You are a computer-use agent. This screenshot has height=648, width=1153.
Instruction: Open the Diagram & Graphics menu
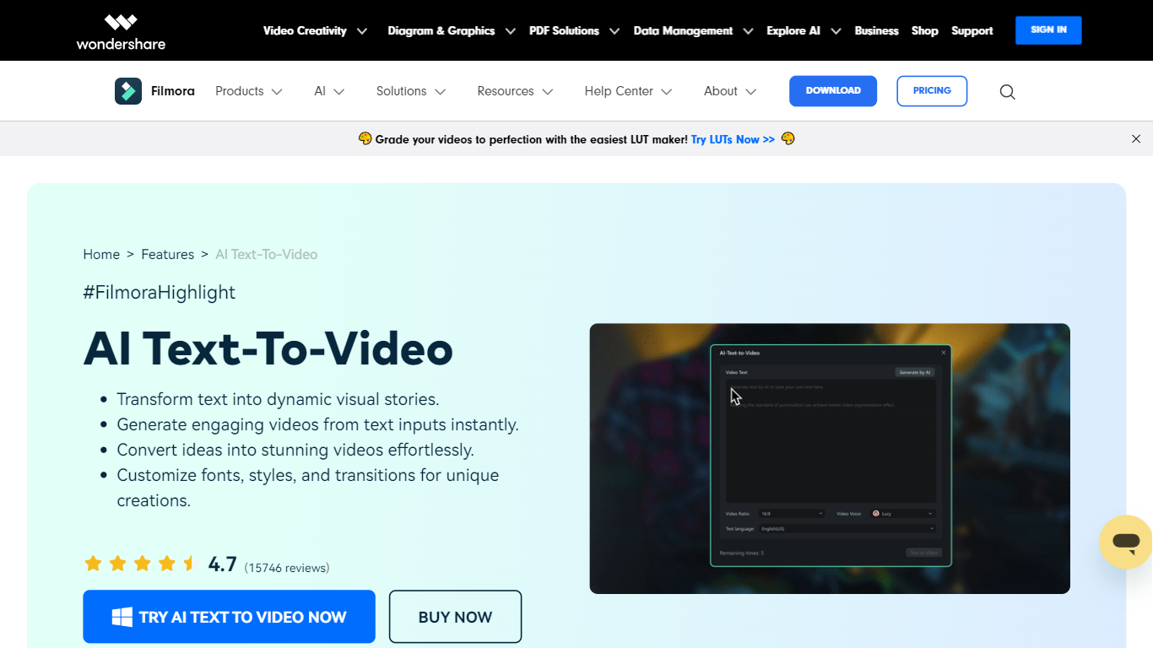441,30
